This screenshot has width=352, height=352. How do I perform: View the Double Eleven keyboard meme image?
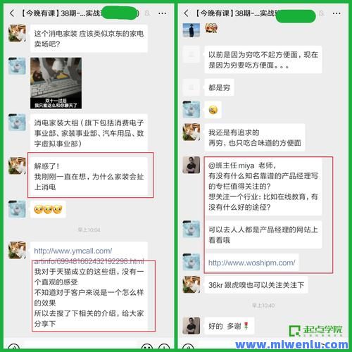tap(56, 83)
